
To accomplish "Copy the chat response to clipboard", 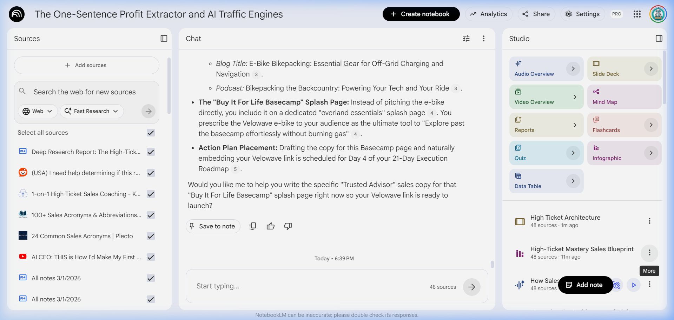I will pos(253,226).
